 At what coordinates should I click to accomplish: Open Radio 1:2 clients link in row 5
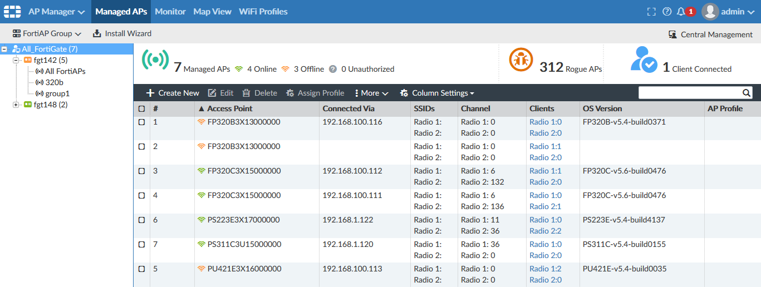tap(546, 269)
